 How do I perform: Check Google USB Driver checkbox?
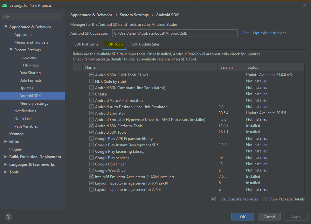point(92,164)
